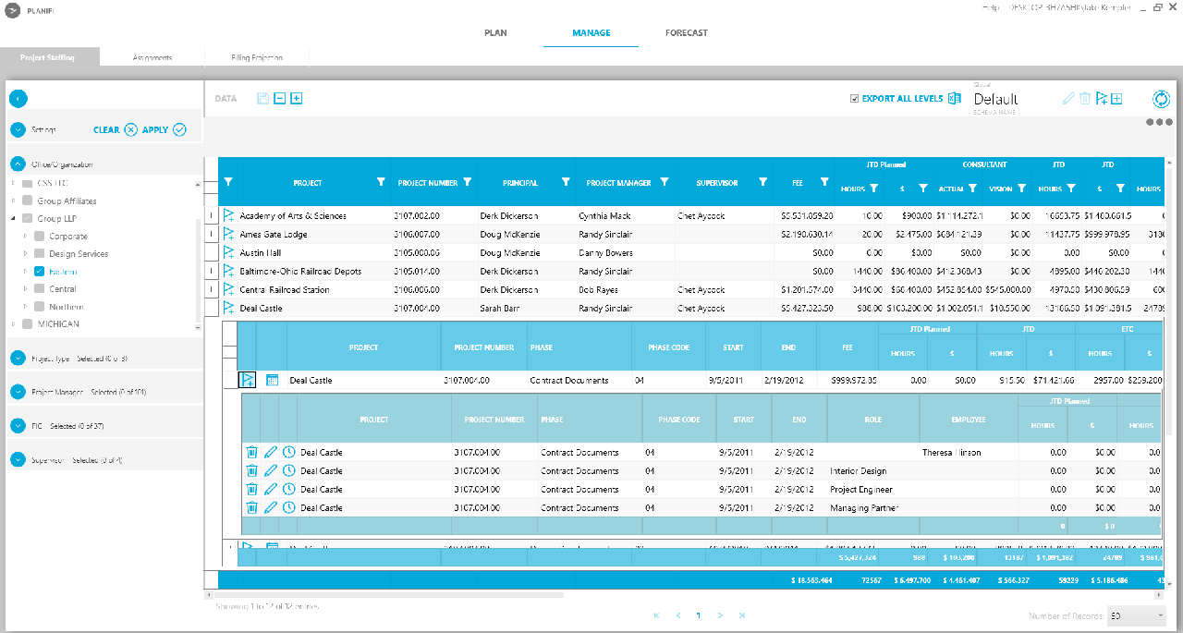
Task: Click flag icon for Austin Hall row
Action: coord(229,252)
